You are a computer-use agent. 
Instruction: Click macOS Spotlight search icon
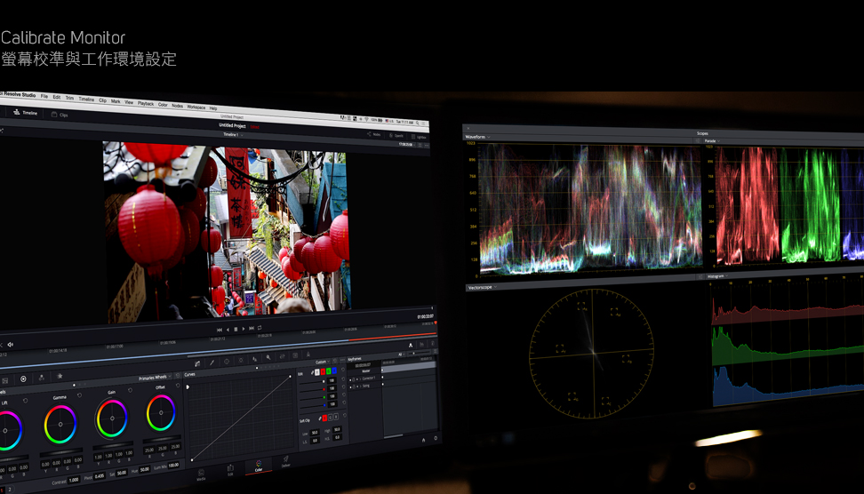coord(418,123)
